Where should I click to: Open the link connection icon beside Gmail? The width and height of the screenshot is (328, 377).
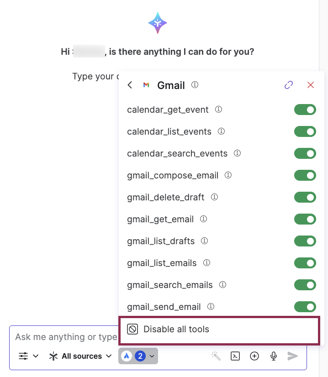point(289,85)
